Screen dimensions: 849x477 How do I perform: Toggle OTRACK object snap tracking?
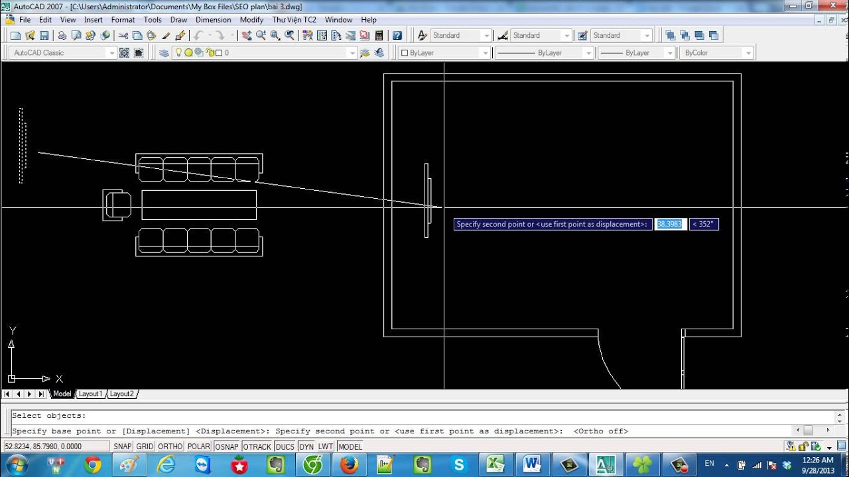pos(257,447)
